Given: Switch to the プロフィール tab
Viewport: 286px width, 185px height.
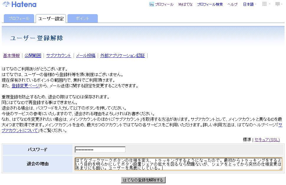Looking at the screenshot, I should pos(19,19).
